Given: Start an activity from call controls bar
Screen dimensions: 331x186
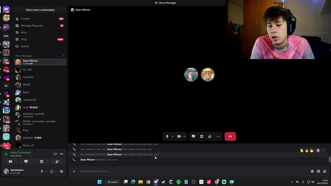Looking at the screenshot, I should [x=202, y=136].
